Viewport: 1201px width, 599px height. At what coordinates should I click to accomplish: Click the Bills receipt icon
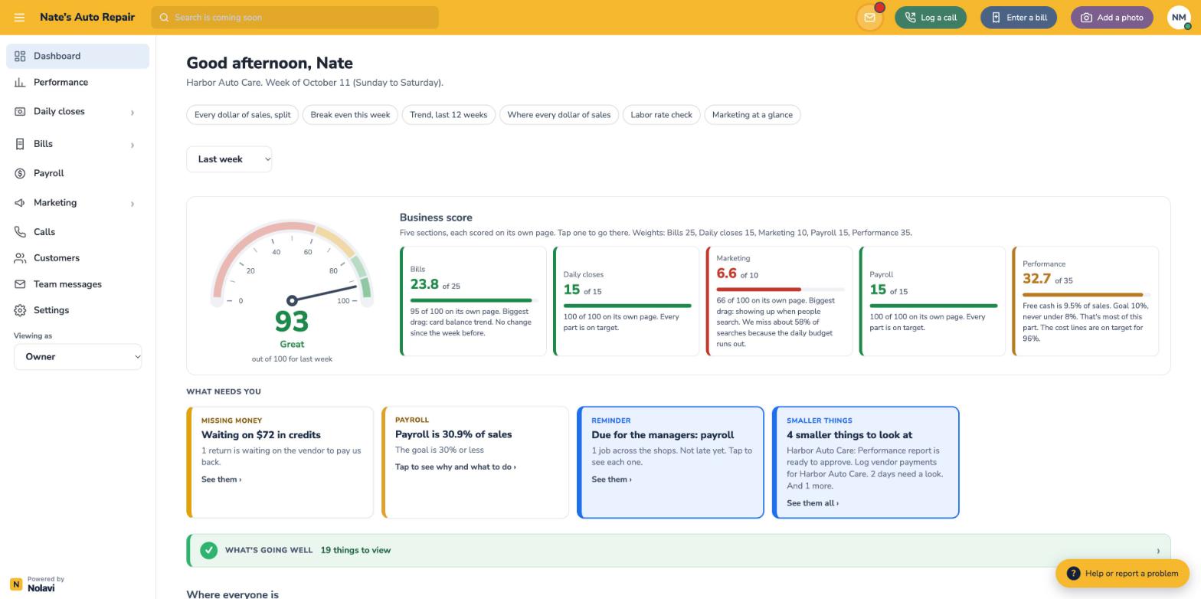click(20, 144)
